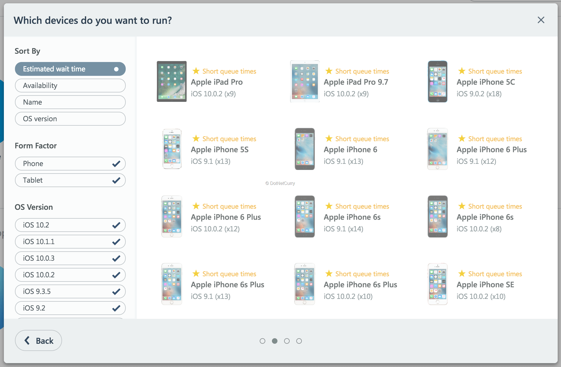Select iPhone 6s Plus iOS 9.1 thumbnail

pyautogui.click(x=172, y=284)
